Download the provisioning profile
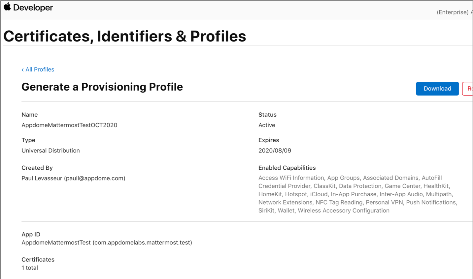 coord(437,89)
